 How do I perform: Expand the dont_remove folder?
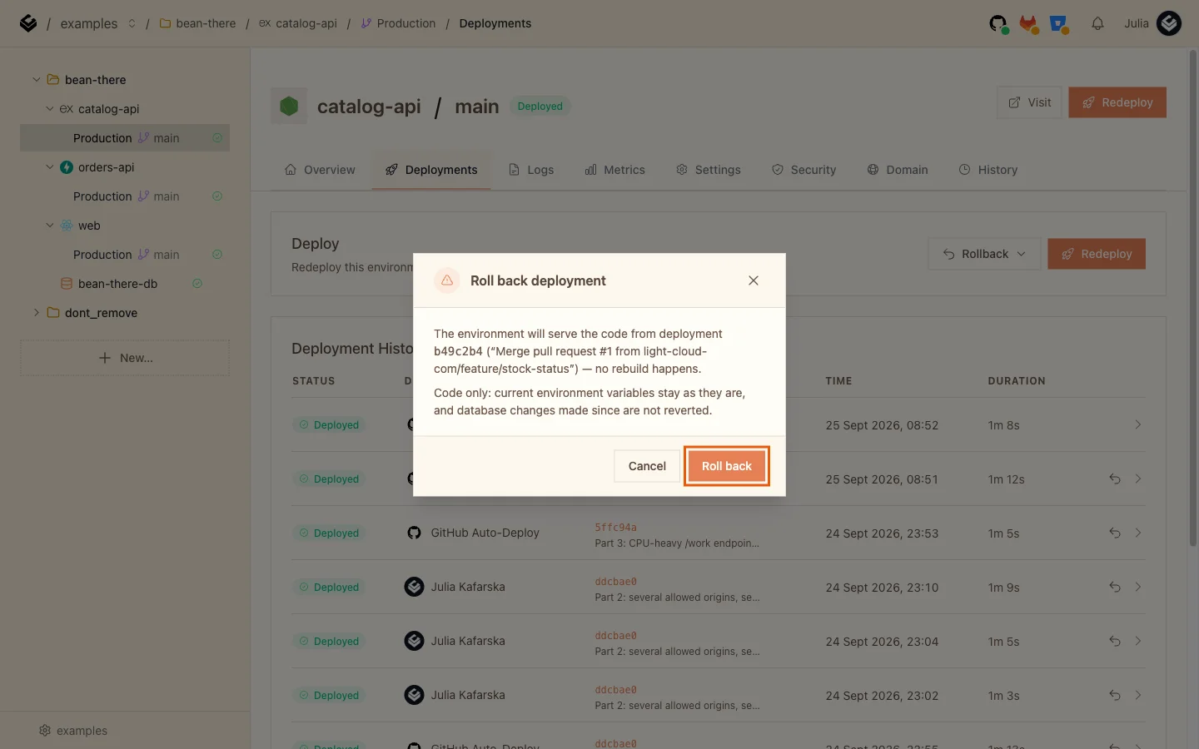[37, 313]
